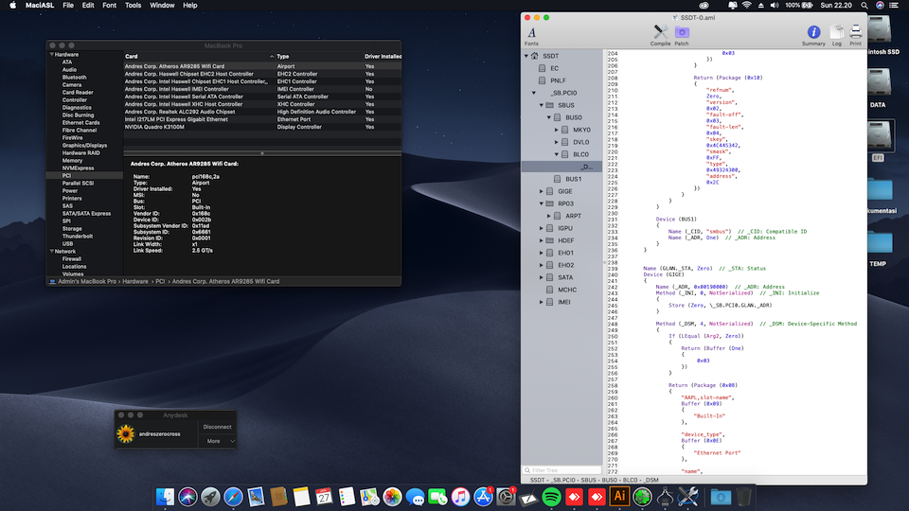Expand the SATA device node
The image size is (909, 511).
coord(542,277)
